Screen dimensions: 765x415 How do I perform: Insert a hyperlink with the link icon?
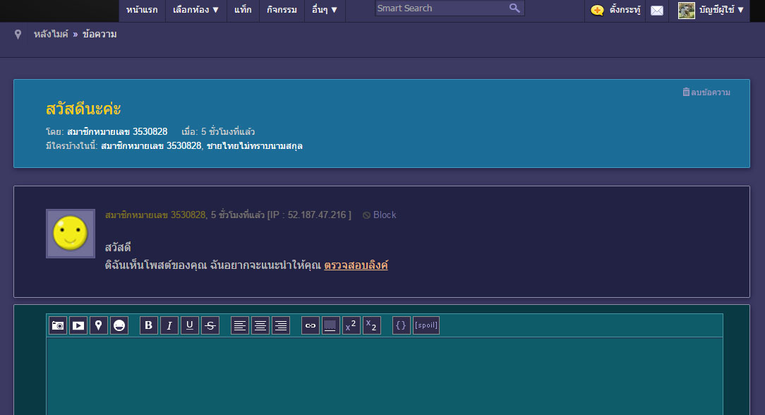[x=311, y=325]
